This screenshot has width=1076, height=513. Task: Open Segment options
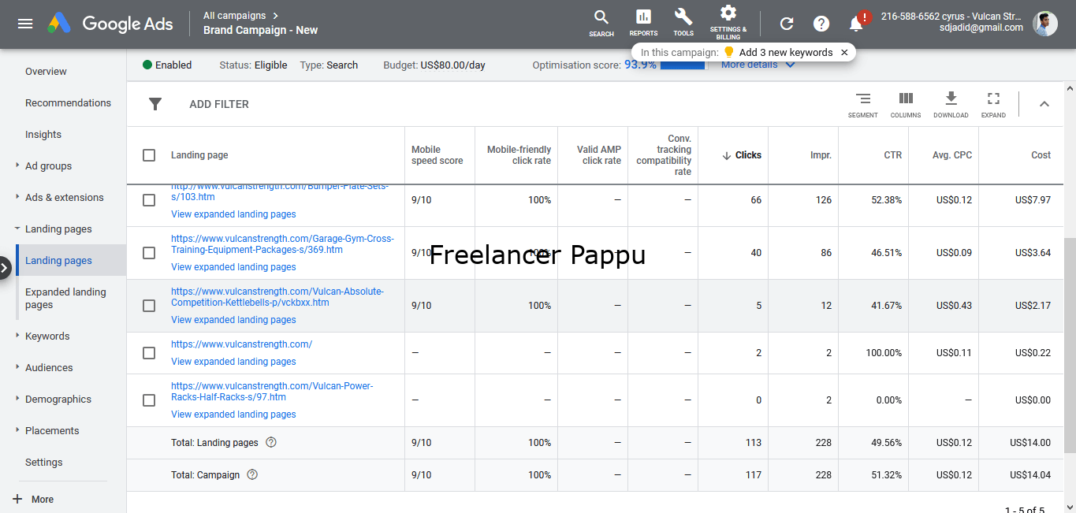click(x=863, y=105)
